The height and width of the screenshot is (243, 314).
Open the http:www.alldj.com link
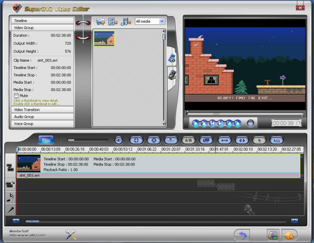tap(28, 235)
